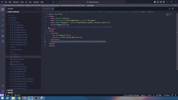Split the editor to the right
178x100 pixels.
[172, 9]
